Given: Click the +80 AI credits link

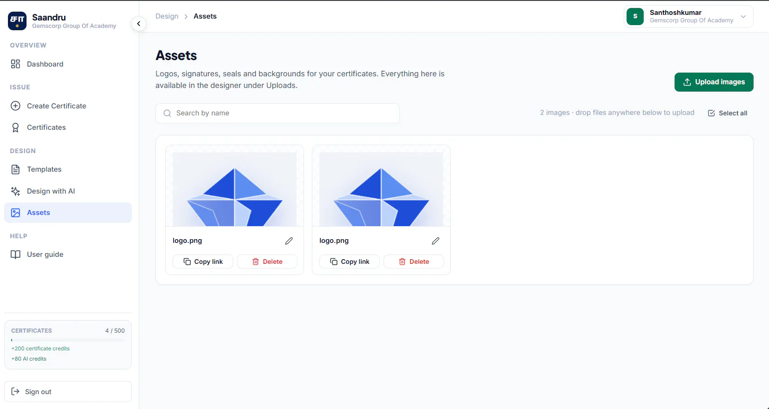Looking at the screenshot, I should click(x=29, y=359).
